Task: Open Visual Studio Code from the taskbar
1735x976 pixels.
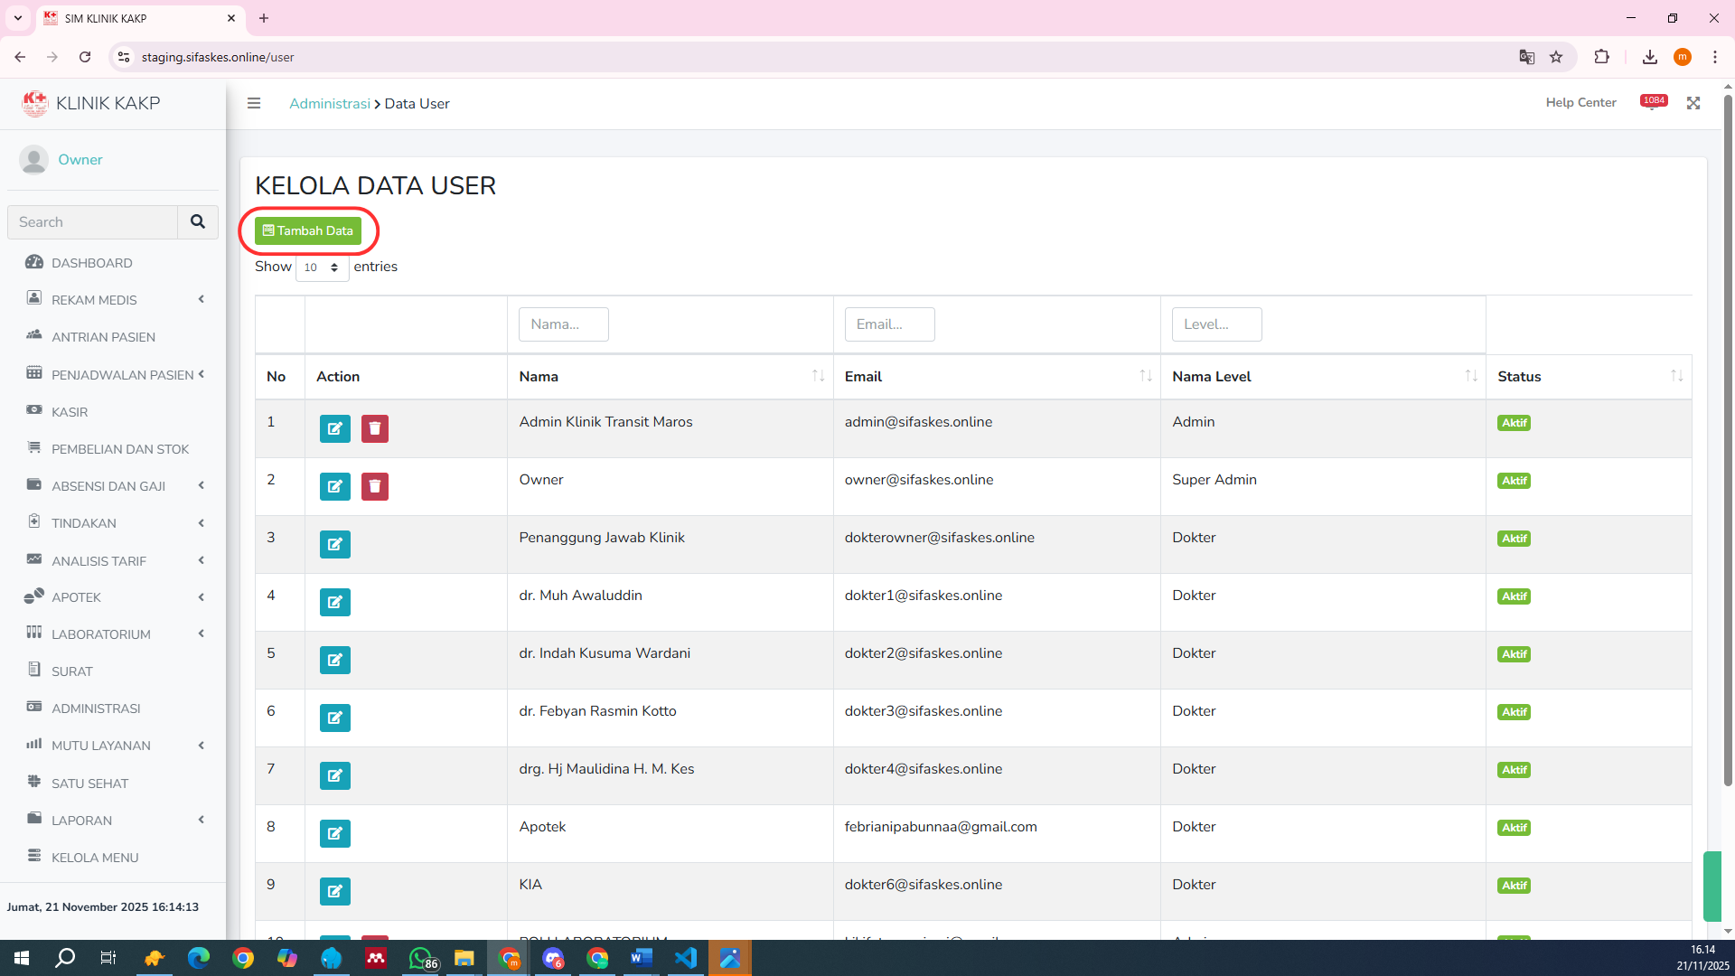Action: tap(685, 958)
